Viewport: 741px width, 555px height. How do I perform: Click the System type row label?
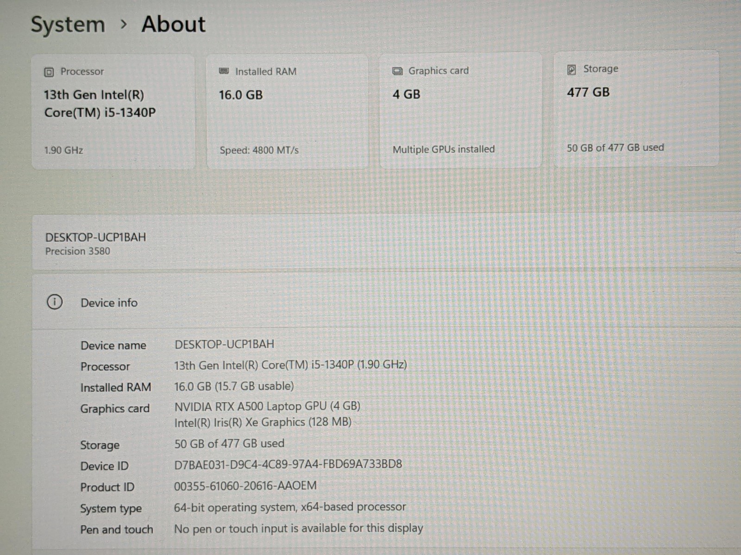pos(111,509)
